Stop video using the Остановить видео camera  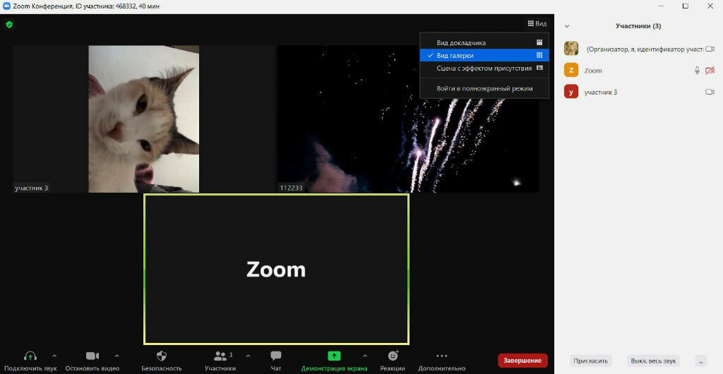pos(92,356)
